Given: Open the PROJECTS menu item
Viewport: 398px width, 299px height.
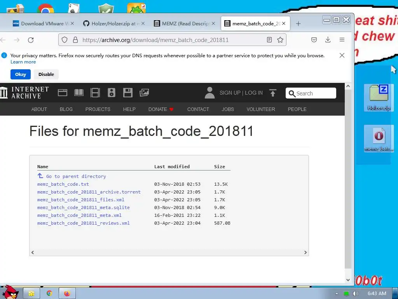Looking at the screenshot, I should coord(98,109).
